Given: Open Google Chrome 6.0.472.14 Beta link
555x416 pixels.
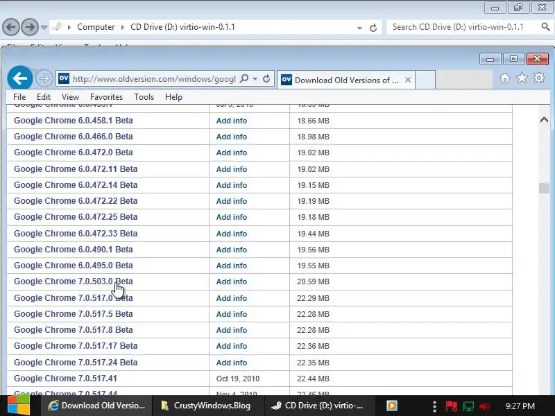Looking at the screenshot, I should pos(76,185).
